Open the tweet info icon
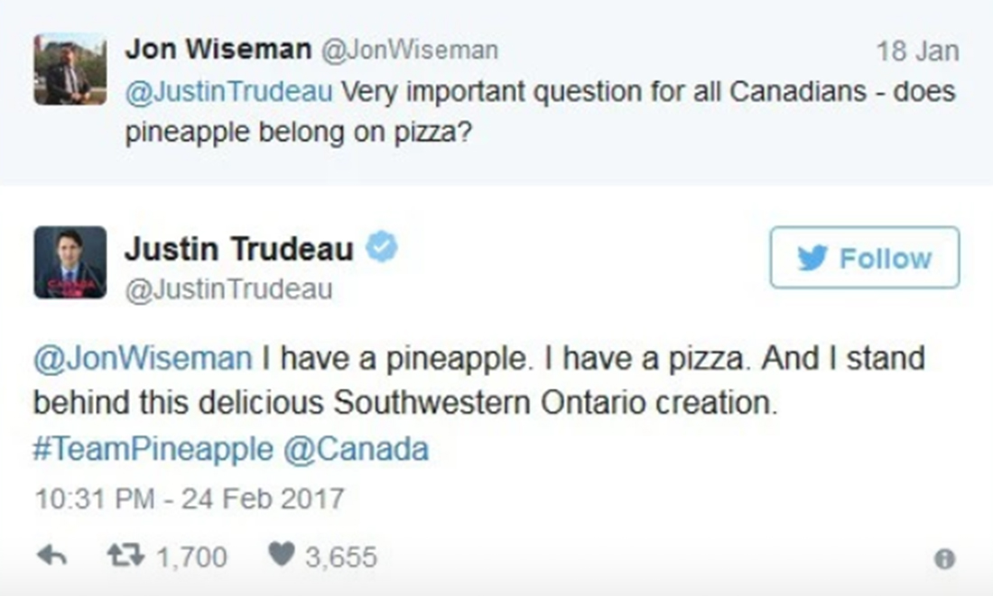 (x=944, y=559)
